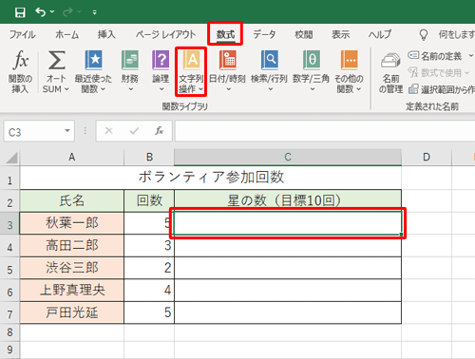Click the 何をしますか search box

pos(456,34)
